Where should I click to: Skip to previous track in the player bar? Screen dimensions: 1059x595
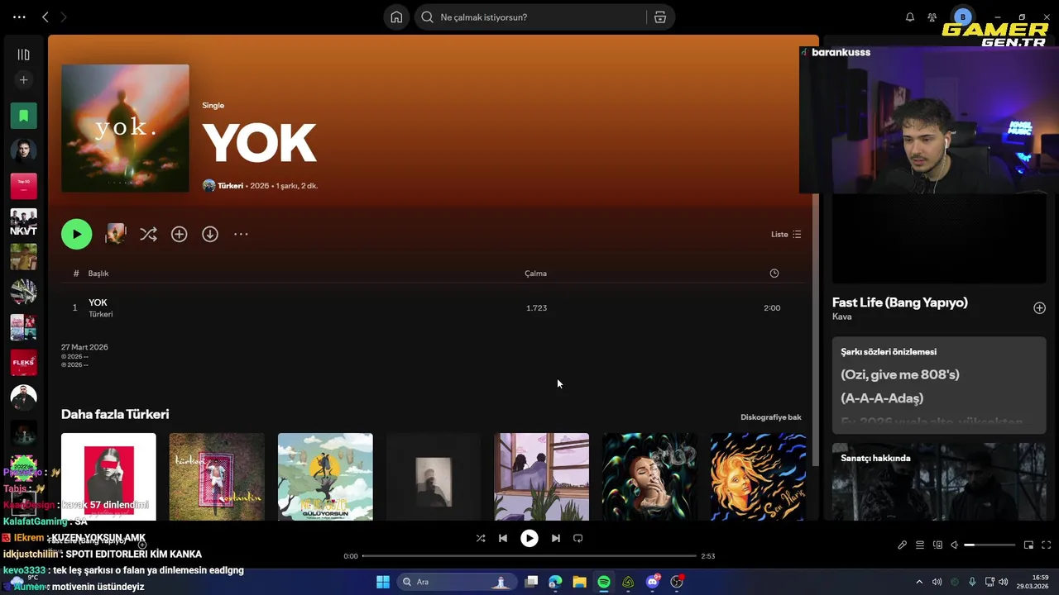click(x=503, y=538)
